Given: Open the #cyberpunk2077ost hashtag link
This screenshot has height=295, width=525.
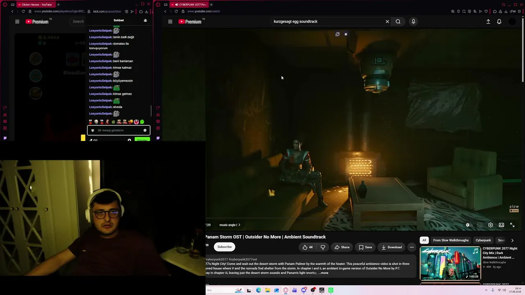Looking at the screenshot, I should [x=243, y=259].
